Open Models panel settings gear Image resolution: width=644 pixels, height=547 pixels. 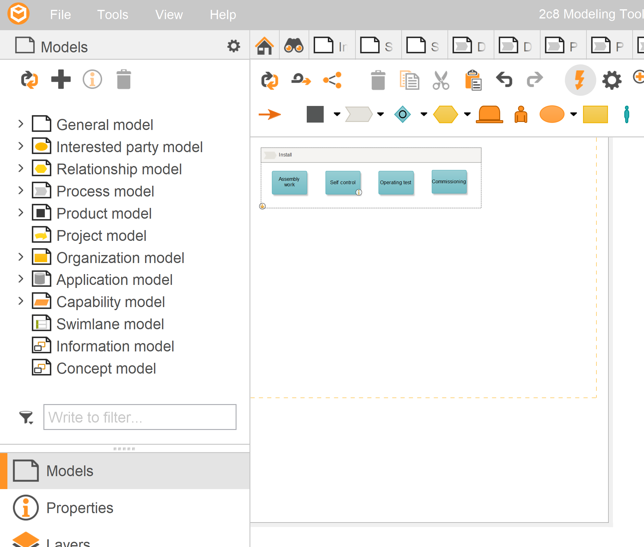(x=233, y=46)
